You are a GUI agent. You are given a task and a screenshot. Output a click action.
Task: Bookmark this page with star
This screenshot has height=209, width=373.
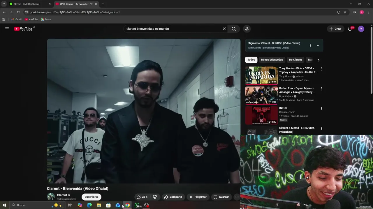pyautogui.click(x=345, y=12)
